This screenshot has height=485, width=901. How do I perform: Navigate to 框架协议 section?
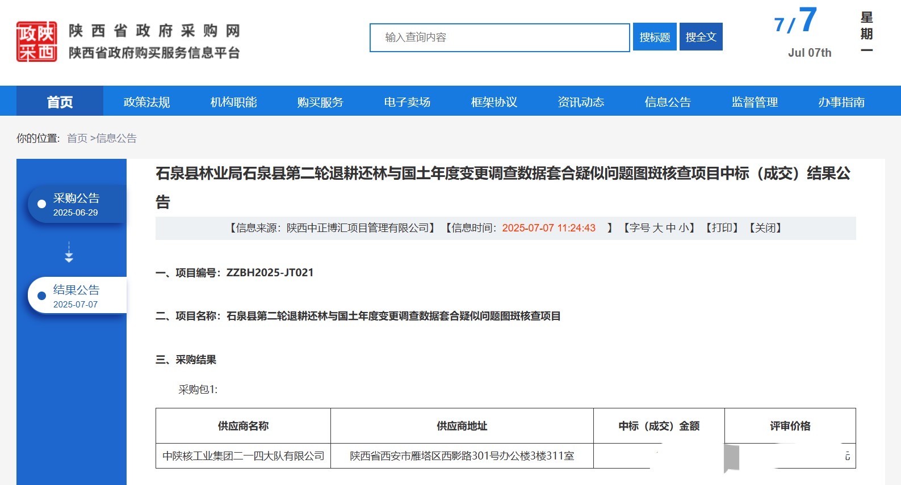pyautogui.click(x=494, y=102)
